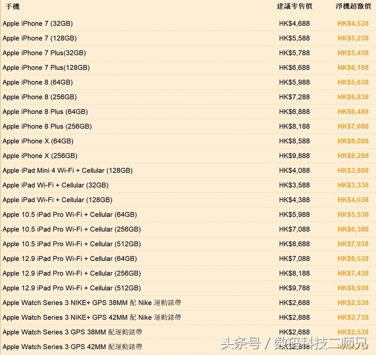Screen dimensions: 376x355
Task: Click retail price HK$8,588
Action: coord(294,141)
